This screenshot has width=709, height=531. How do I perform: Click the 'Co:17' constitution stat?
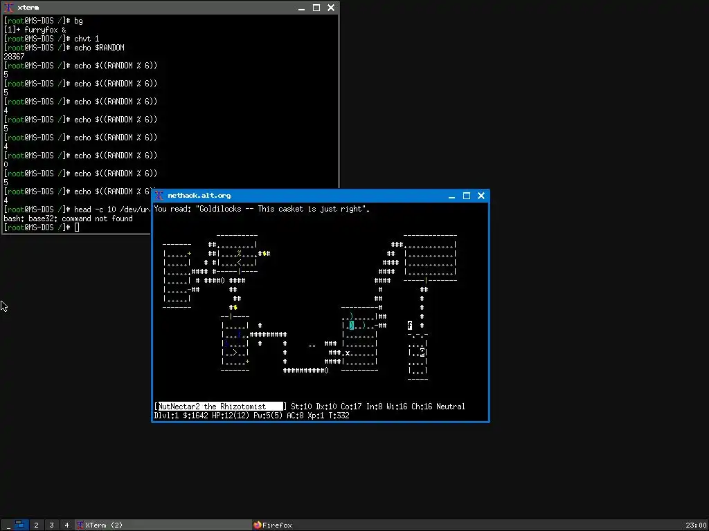(351, 407)
